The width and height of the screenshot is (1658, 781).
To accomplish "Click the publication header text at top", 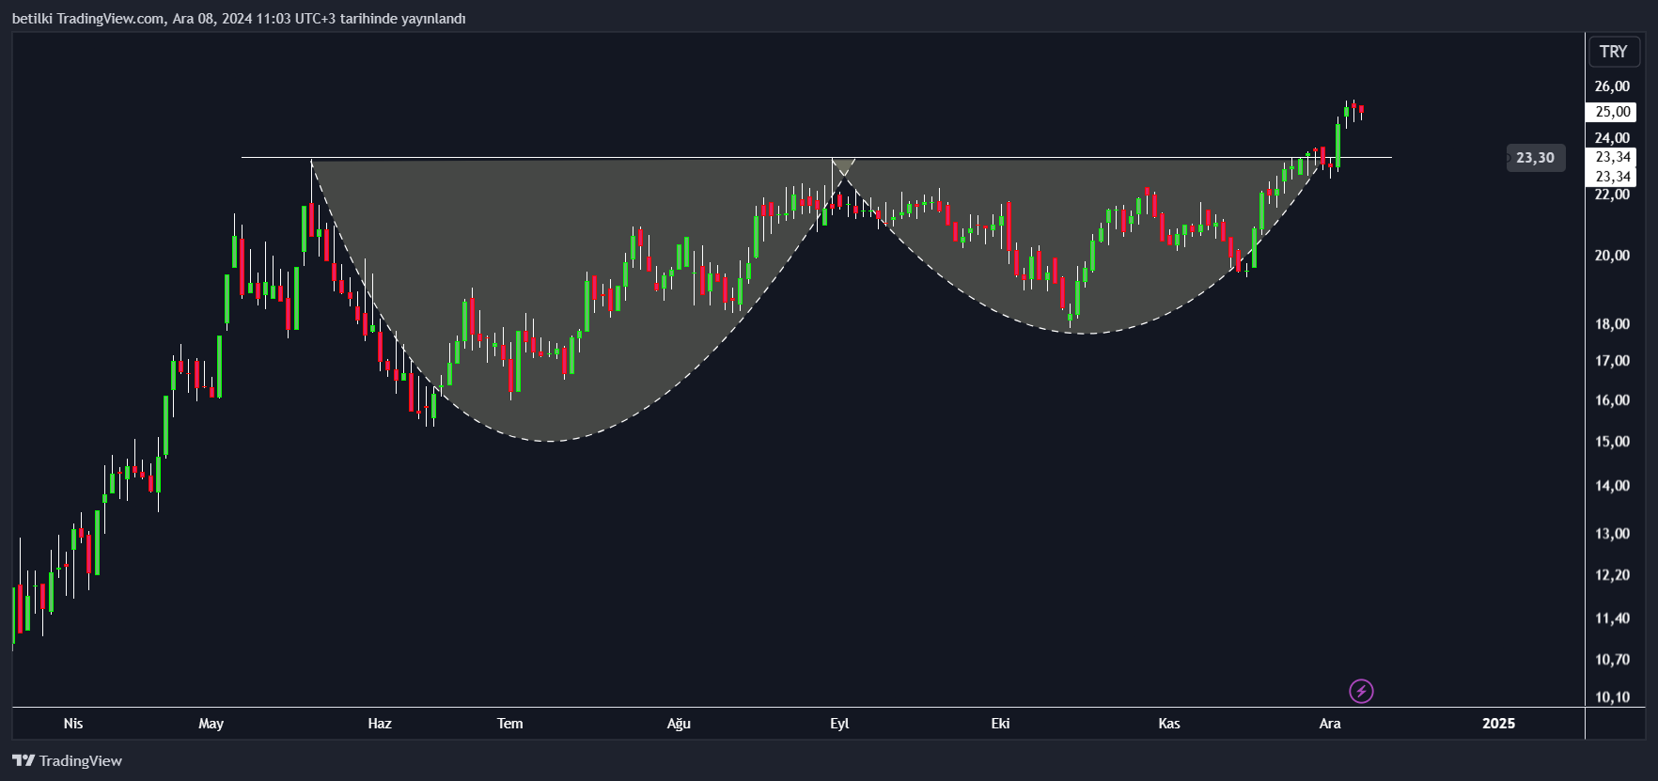I will coord(239,19).
